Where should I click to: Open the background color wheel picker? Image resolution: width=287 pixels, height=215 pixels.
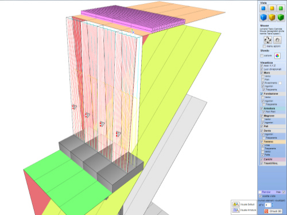click(277, 56)
